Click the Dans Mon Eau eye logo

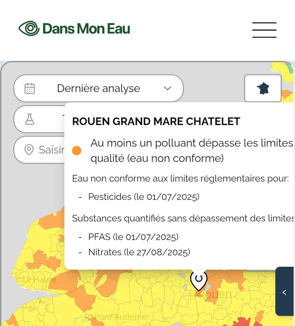(x=29, y=28)
